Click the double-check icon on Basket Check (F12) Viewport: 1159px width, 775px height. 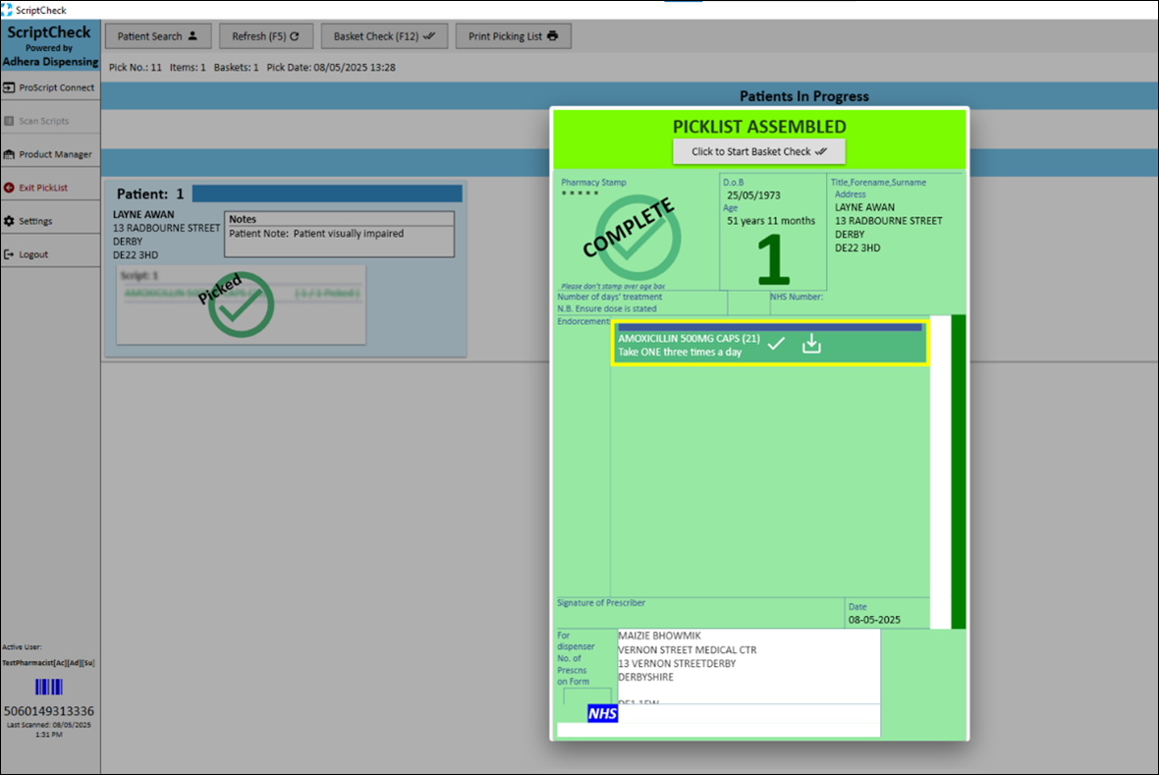[x=429, y=35]
